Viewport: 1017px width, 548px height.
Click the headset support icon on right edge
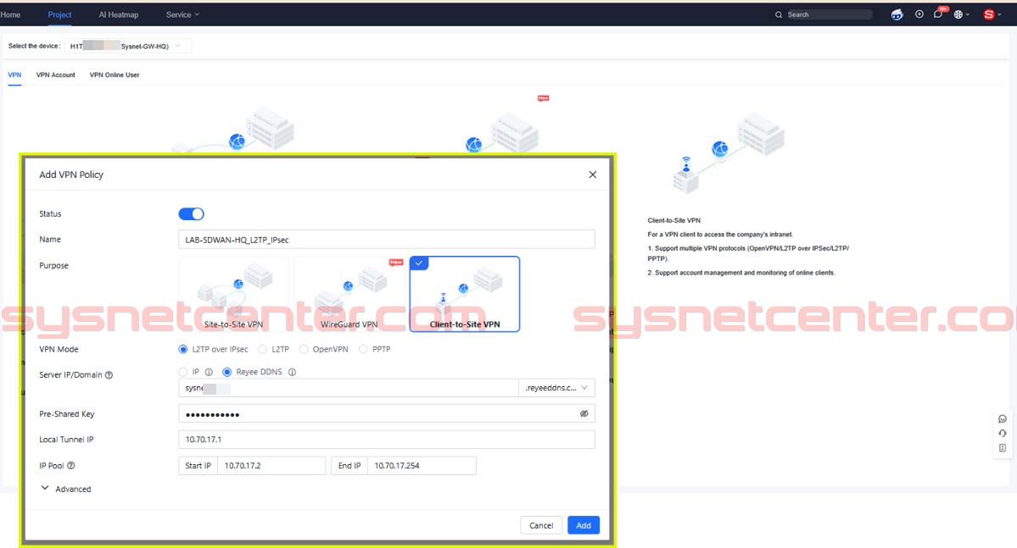1003,434
